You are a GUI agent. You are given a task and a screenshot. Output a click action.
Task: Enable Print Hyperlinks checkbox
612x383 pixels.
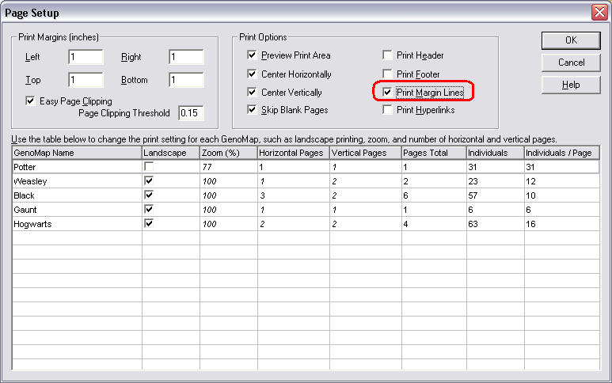(387, 110)
